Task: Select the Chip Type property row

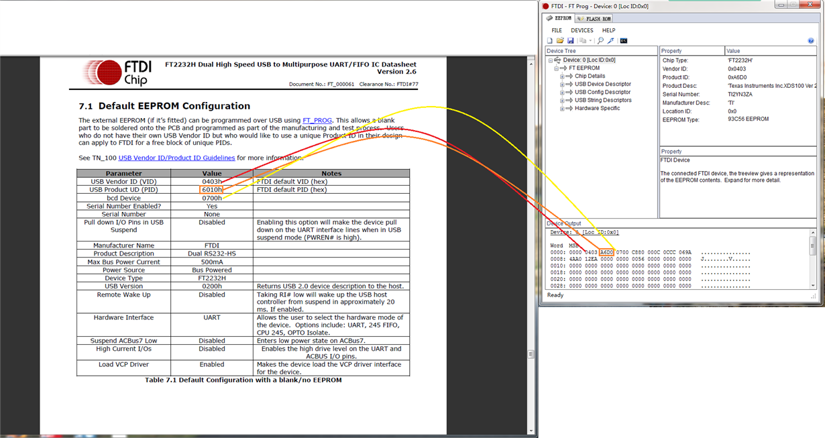Action: tap(739, 60)
